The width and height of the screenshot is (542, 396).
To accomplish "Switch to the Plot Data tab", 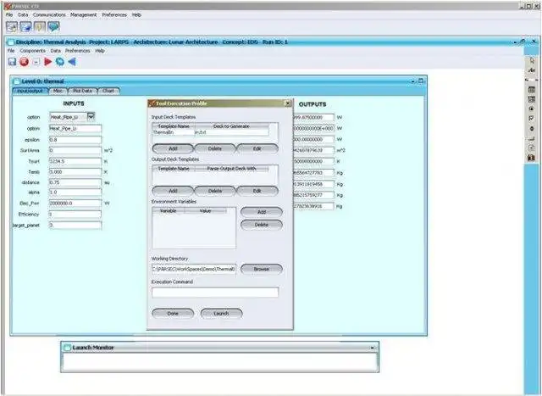I will click(83, 91).
